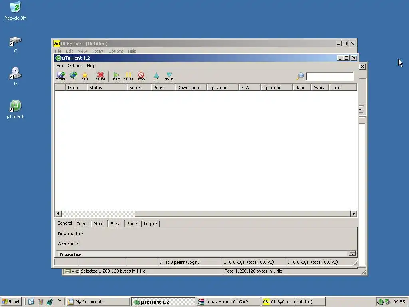The width and height of the screenshot is (409, 307).
Task: Click the µTorrent system tray icon
Action: tap(381, 302)
